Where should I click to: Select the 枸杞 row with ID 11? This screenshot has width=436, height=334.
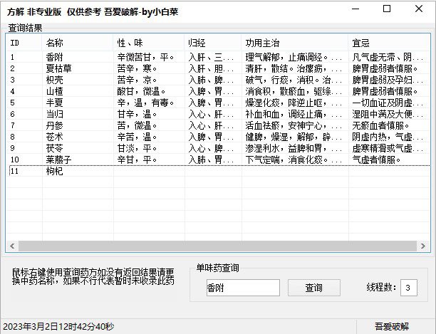[x=218, y=171]
